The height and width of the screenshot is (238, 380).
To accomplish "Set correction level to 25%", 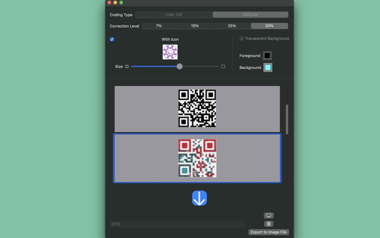I will (232, 26).
